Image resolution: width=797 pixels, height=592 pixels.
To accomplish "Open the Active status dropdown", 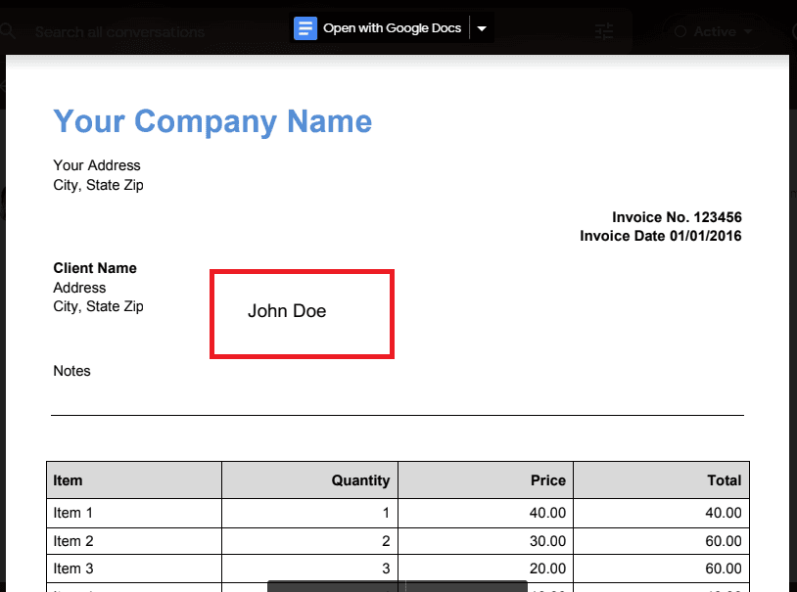I will point(749,31).
